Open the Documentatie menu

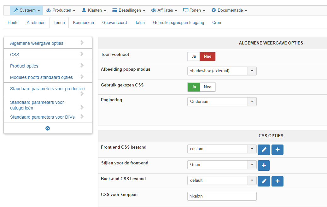click(x=229, y=10)
